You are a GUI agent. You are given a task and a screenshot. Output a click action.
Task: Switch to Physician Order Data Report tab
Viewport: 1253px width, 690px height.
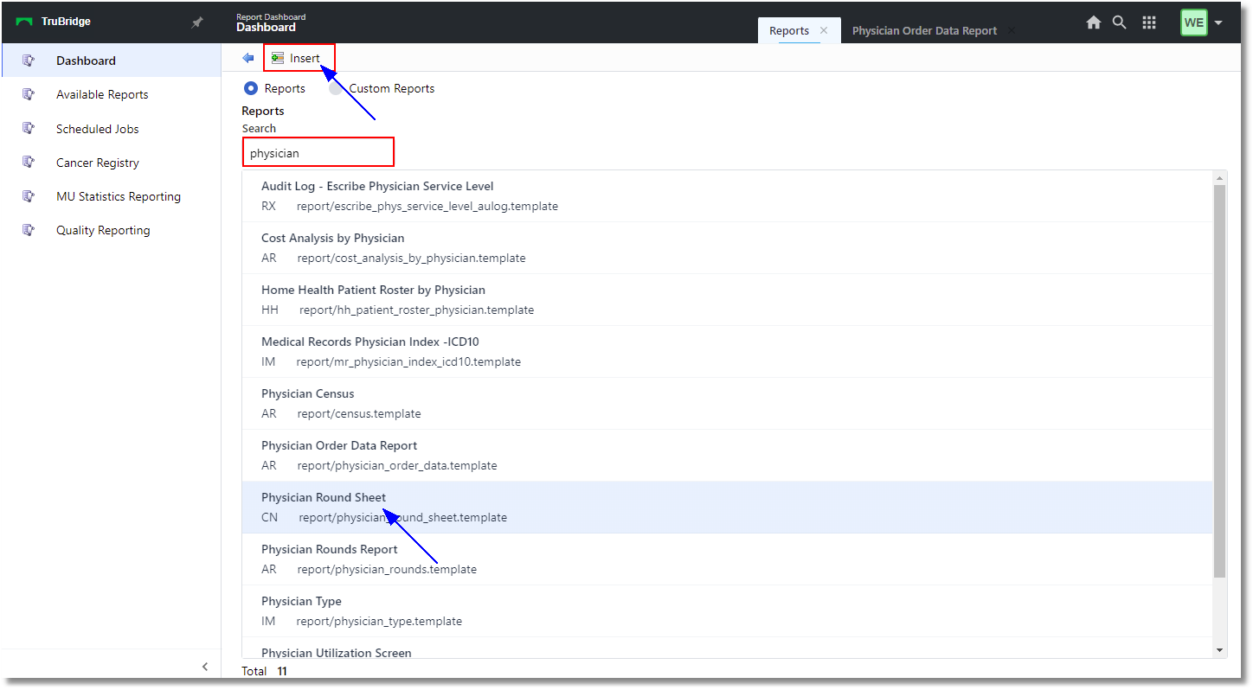click(924, 30)
